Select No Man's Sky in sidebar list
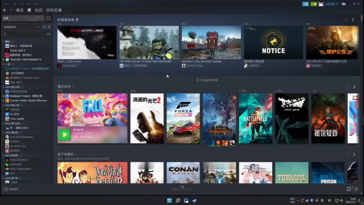Viewport: 364px width, 205px height. pos(18,146)
